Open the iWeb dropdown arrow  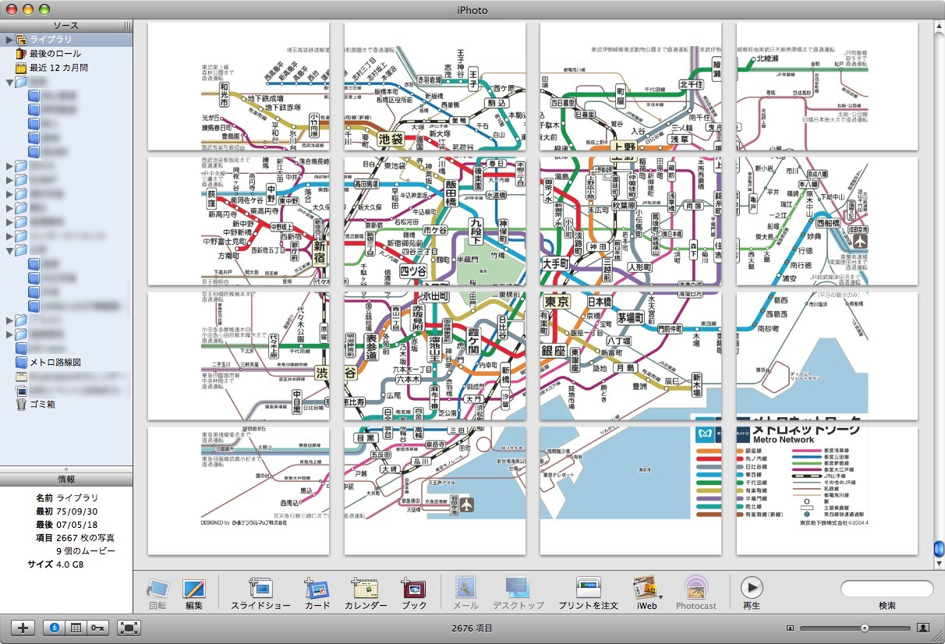(661, 598)
